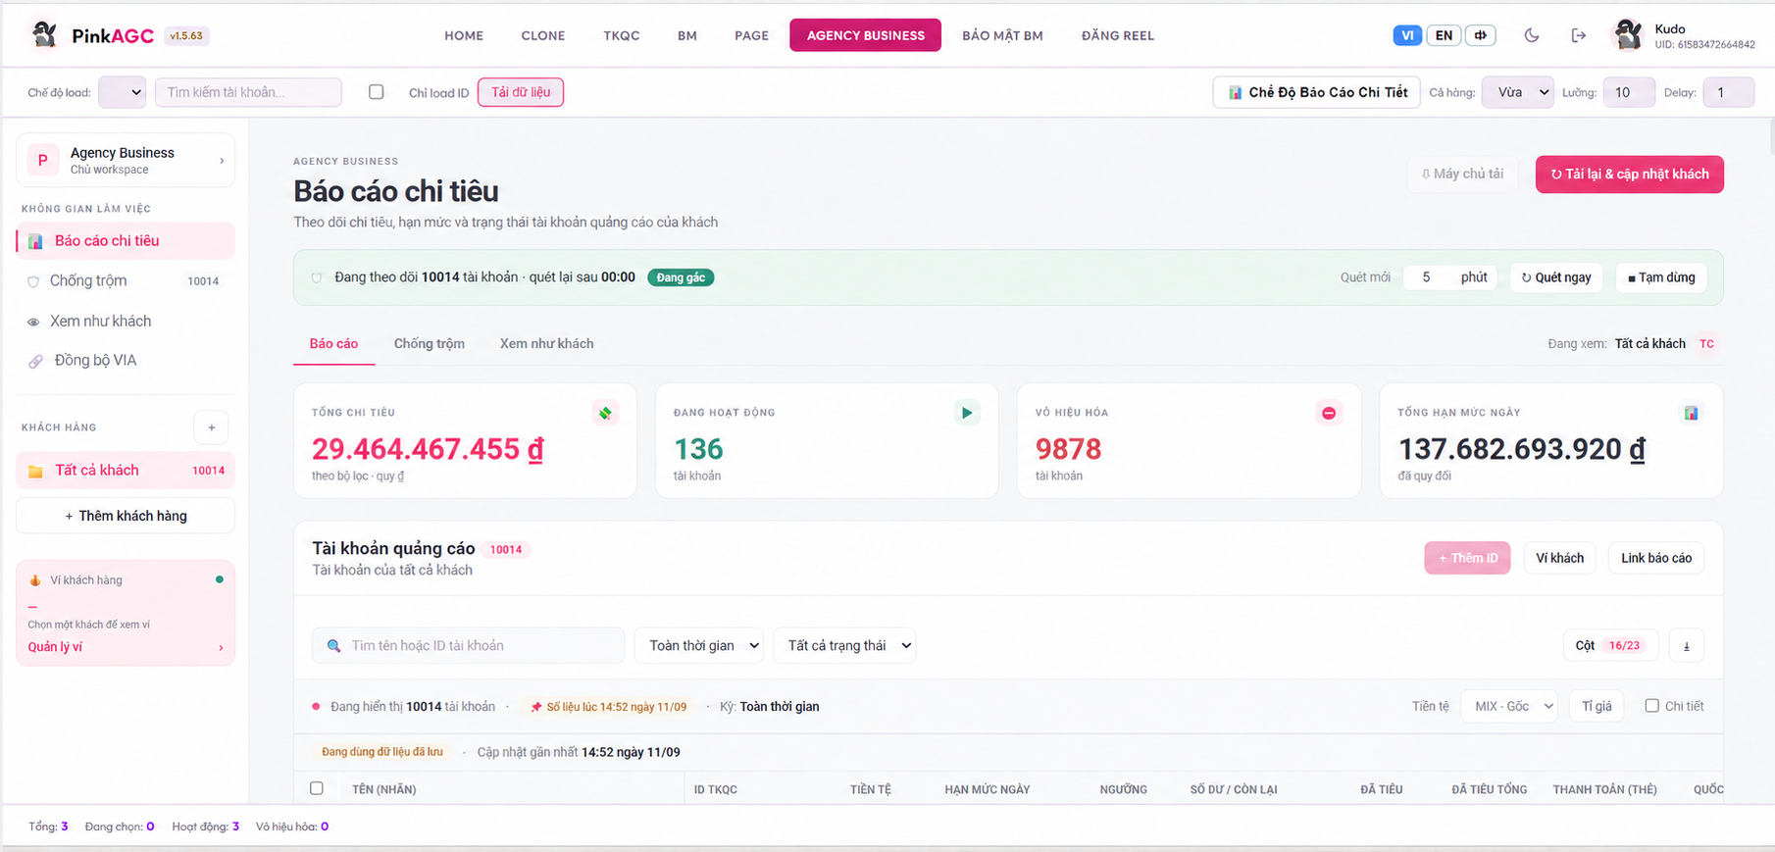
Task: Click the Tổng hạn mức ngày chart icon
Action: coord(1691,413)
